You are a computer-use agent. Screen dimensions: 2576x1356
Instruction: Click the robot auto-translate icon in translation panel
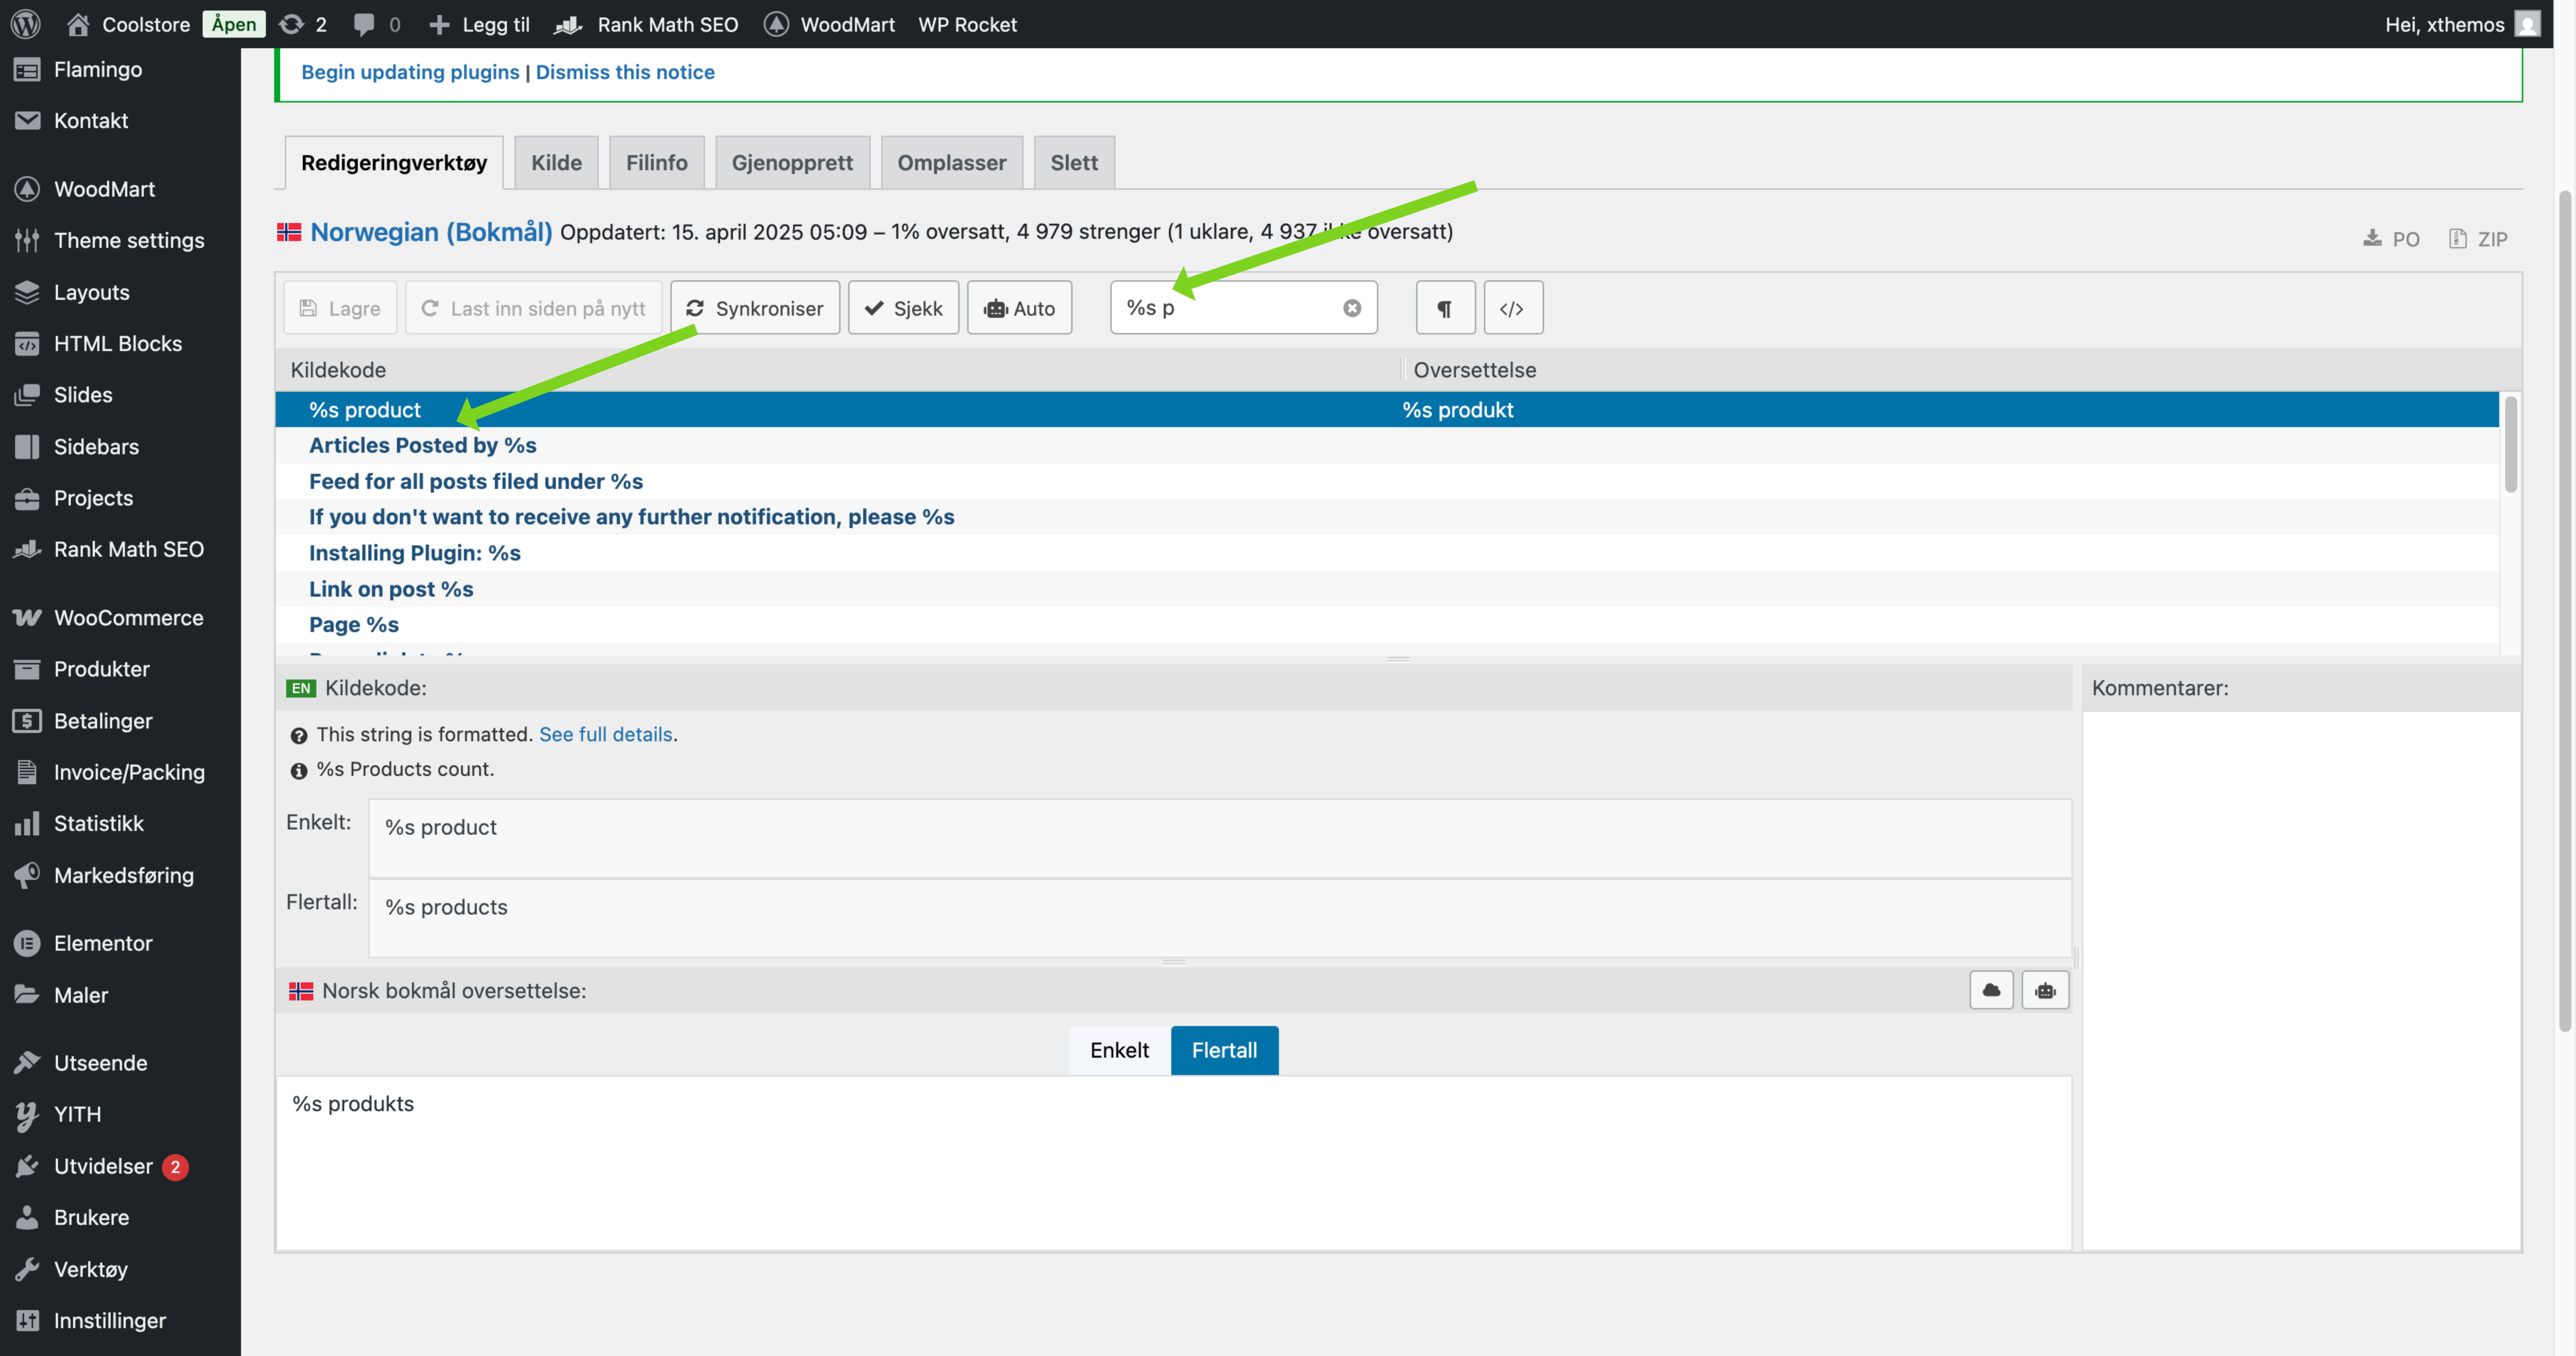click(2045, 990)
